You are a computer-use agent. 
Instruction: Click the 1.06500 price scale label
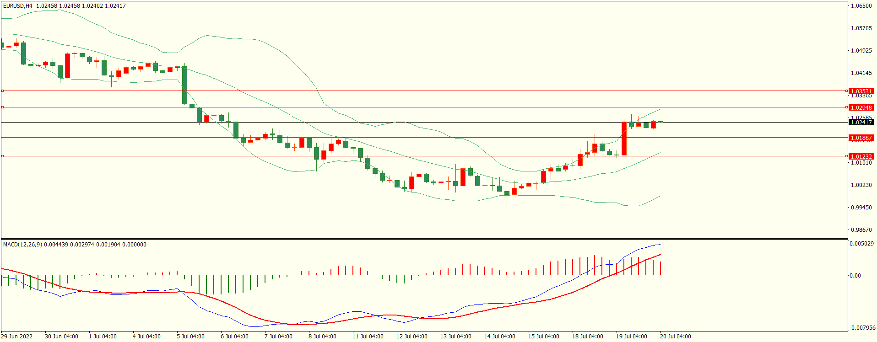[861, 6]
